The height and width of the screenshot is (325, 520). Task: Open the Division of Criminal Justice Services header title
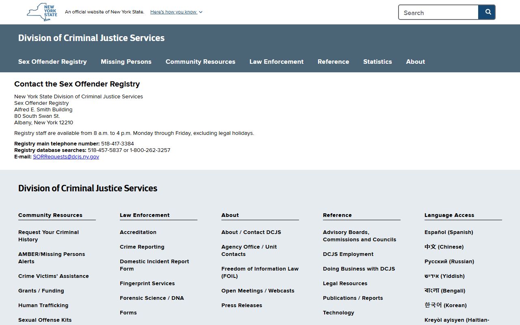point(91,38)
